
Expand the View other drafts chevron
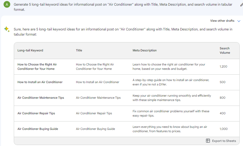[239, 21]
